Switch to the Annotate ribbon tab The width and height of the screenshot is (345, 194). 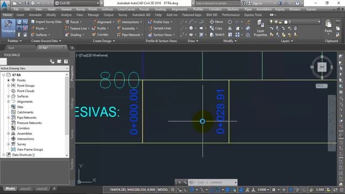tap(35, 15)
